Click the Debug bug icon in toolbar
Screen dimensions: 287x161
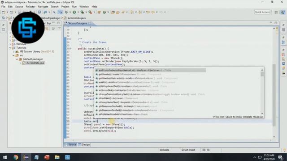point(66,12)
